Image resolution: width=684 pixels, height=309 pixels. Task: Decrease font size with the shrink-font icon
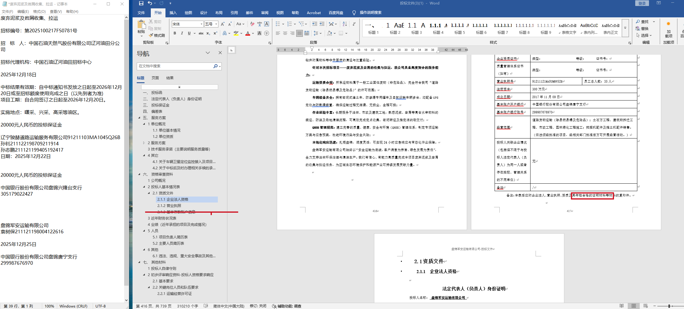pyautogui.click(x=230, y=24)
